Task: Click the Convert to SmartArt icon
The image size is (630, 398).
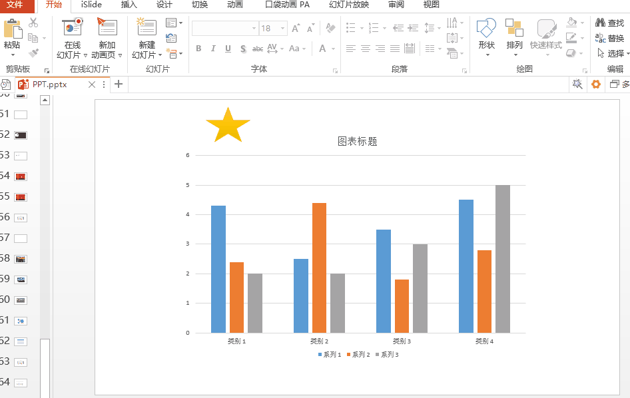Action: (x=452, y=53)
